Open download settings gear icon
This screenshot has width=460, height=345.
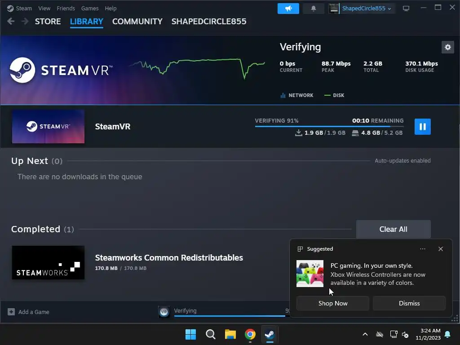pos(448,47)
